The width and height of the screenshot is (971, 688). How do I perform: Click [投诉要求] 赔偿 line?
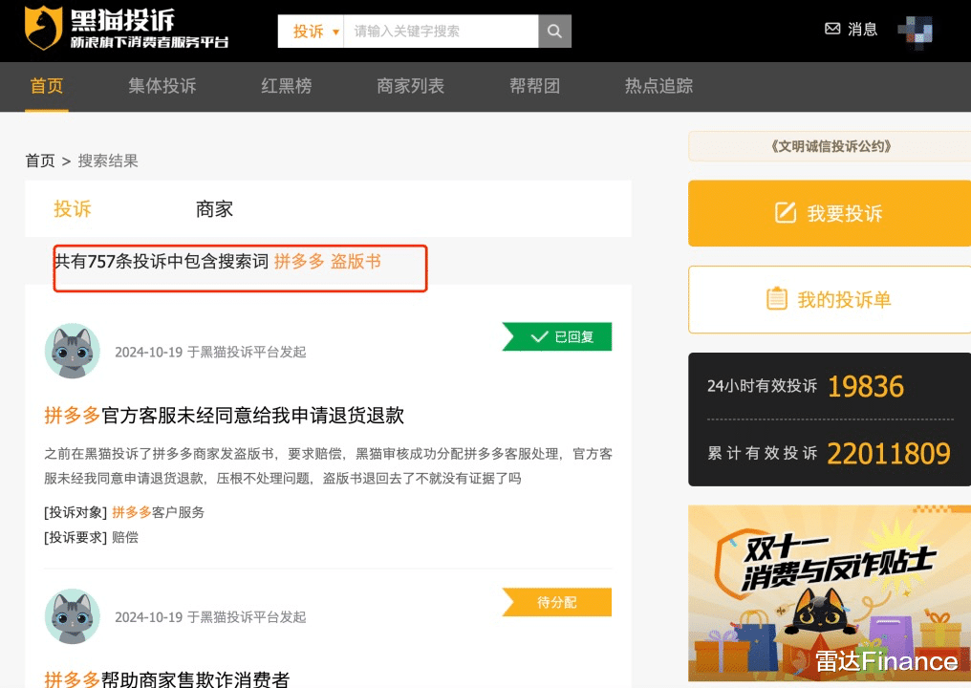pyautogui.click(x=91, y=537)
